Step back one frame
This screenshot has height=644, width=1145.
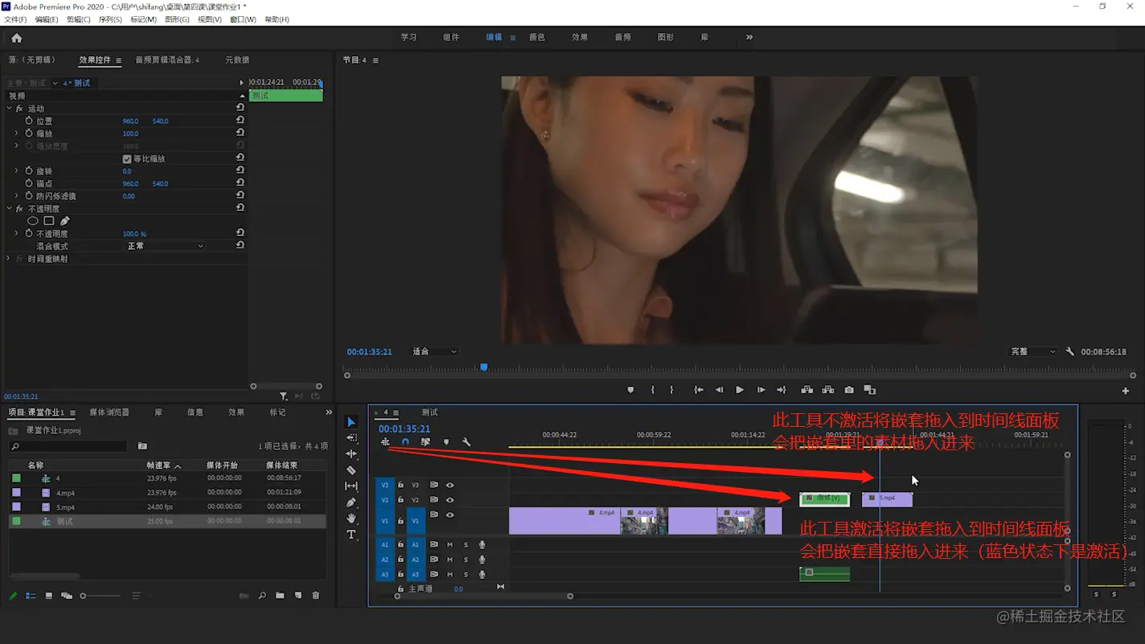[x=719, y=390]
